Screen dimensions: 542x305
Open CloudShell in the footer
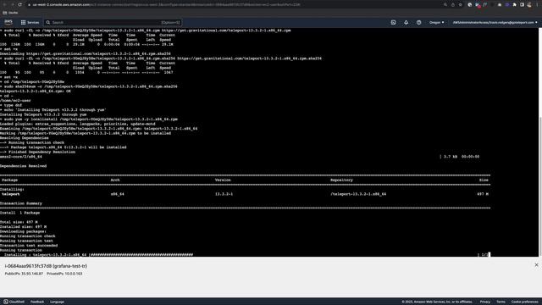pos(14,302)
